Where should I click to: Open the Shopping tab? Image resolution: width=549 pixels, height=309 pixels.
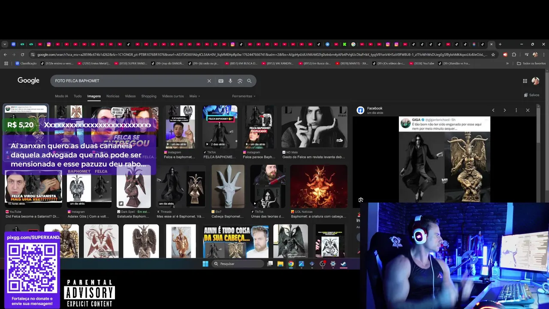149,96
